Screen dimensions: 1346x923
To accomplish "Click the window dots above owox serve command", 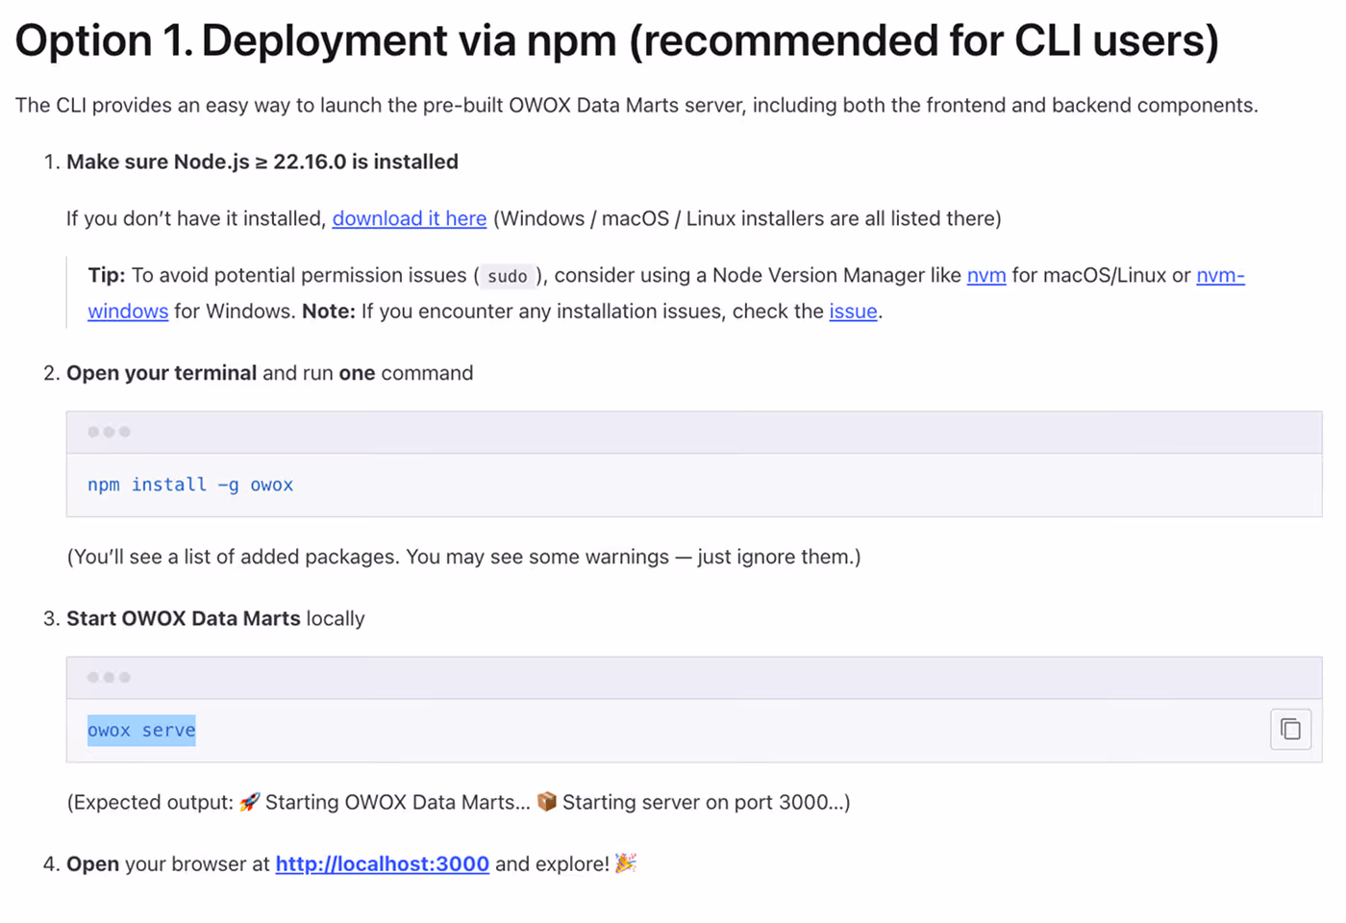I will tap(109, 677).
